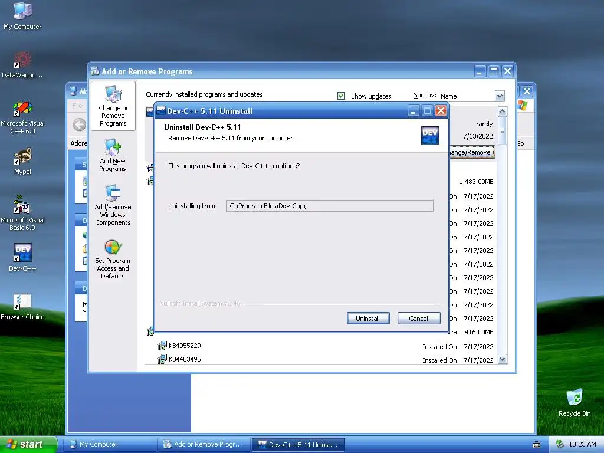Click Back arrow in My Computer window
This screenshot has height=453, width=604.
point(80,124)
